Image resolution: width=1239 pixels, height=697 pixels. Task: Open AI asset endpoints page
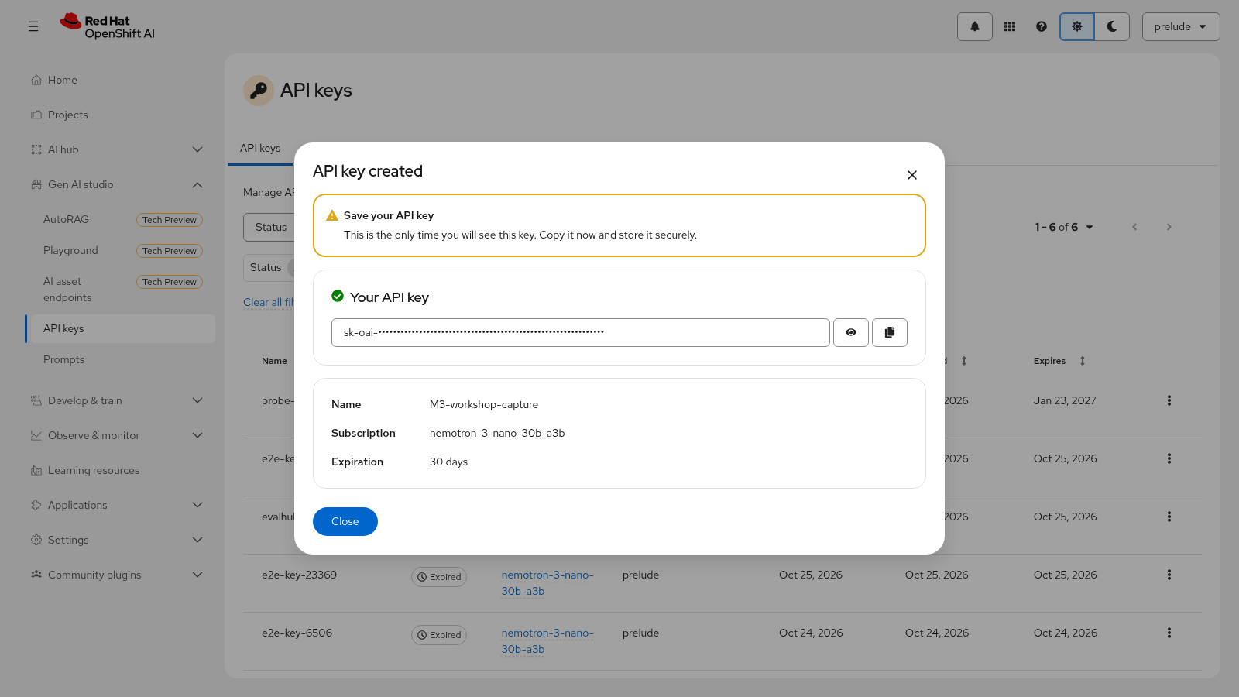pos(67,290)
